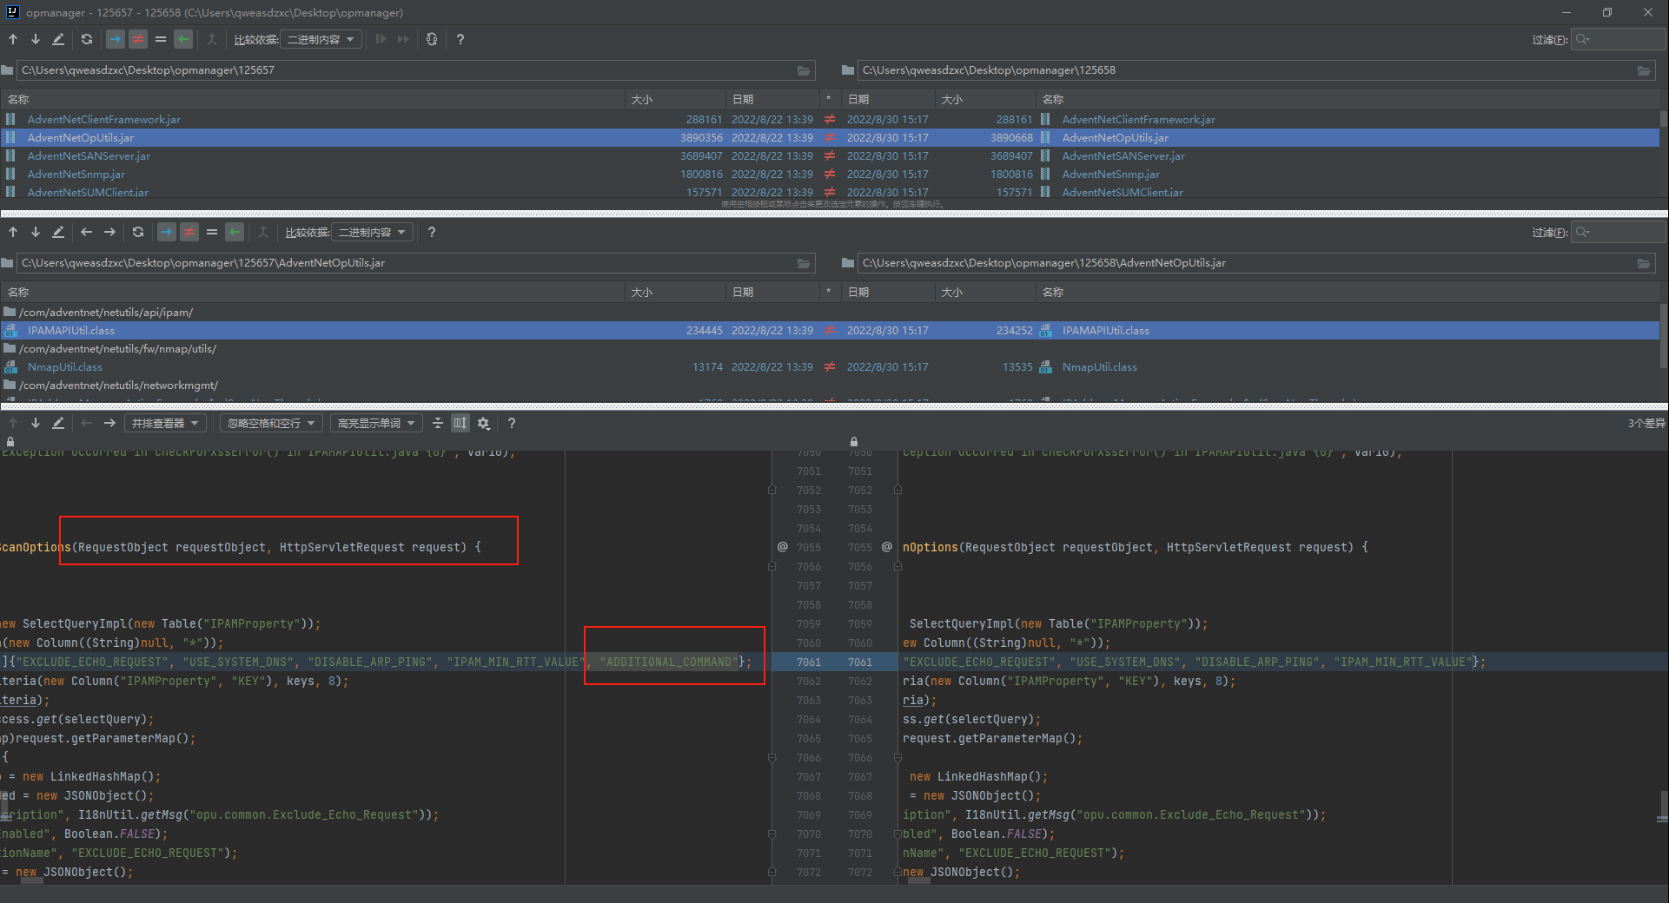Click the /com/adventnet/netutils/fw/nmap/utils/ folder row
The width and height of the screenshot is (1669, 903).
[117, 349]
